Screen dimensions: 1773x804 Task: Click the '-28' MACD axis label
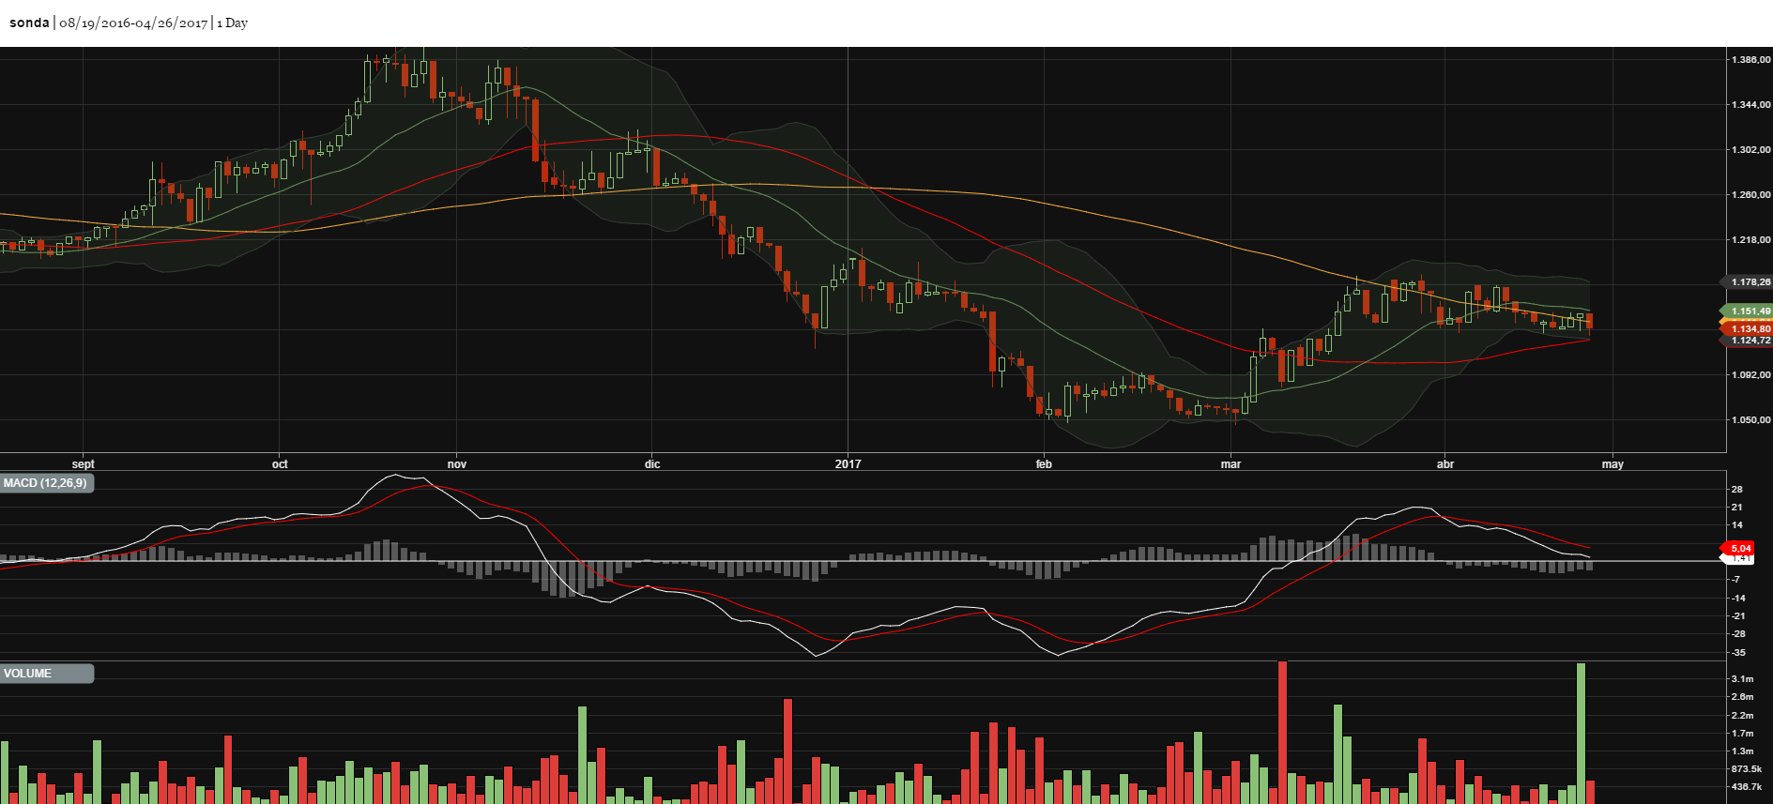tap(1738, 634)
